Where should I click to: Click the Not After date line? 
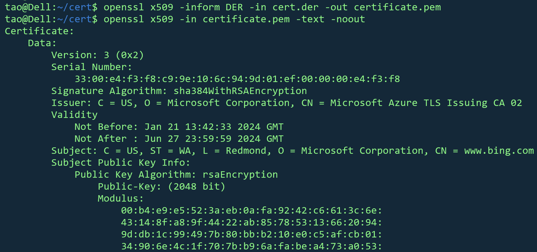179,139
